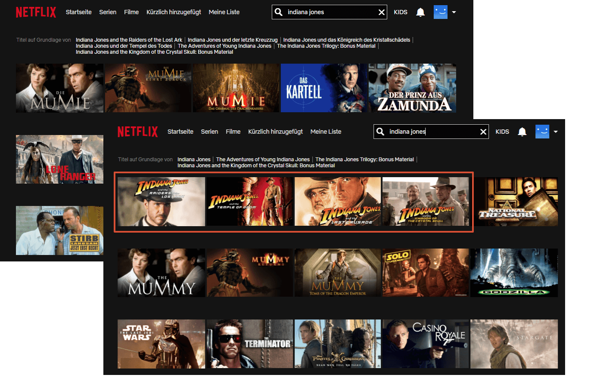Image resolution: width=603 pixels, height=387 pixels.
Task: Click the profile avatar in the back window
Action: pyautogui.click(x=441, y=12)
